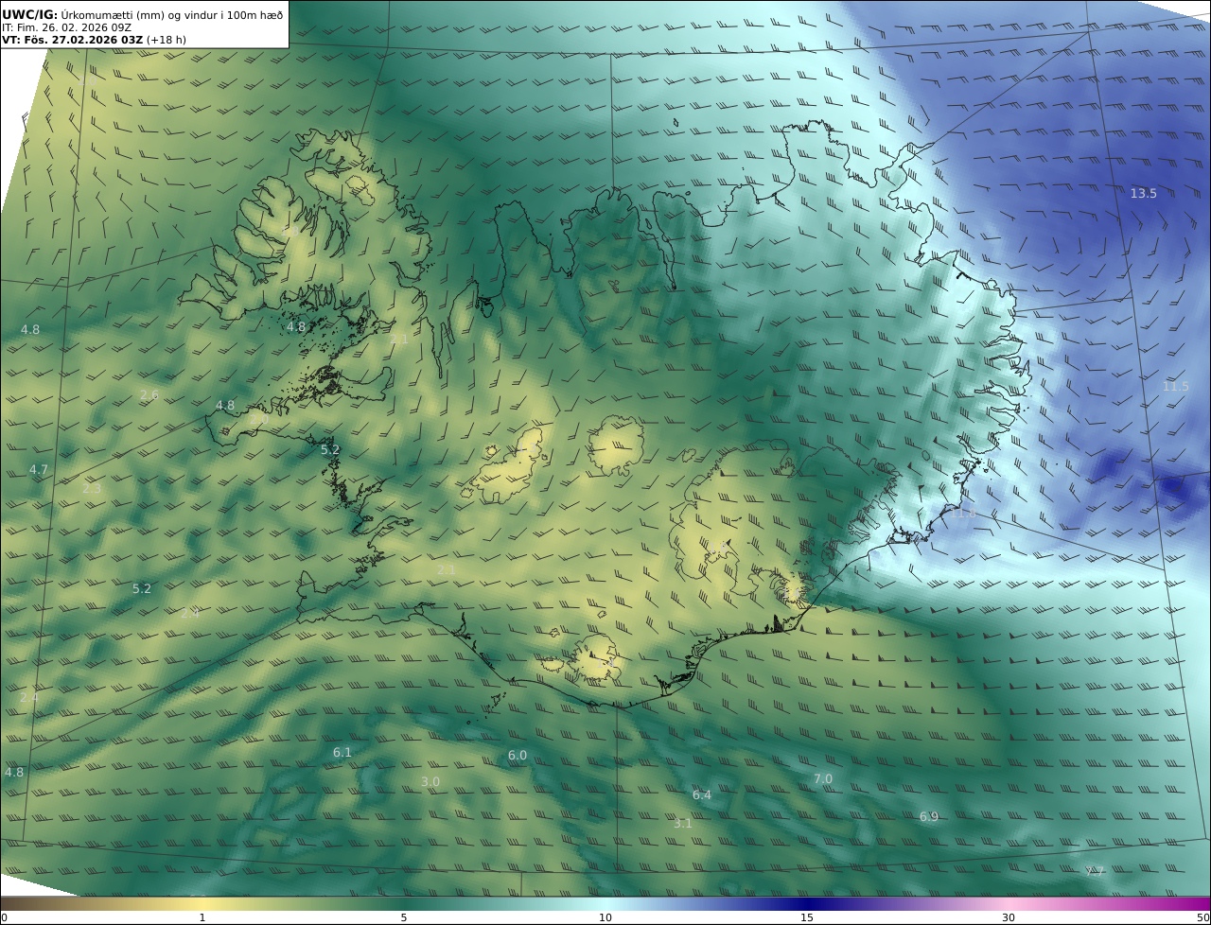Click the colorbar tick label 1

pyautogui.click(x=202, y=917)
